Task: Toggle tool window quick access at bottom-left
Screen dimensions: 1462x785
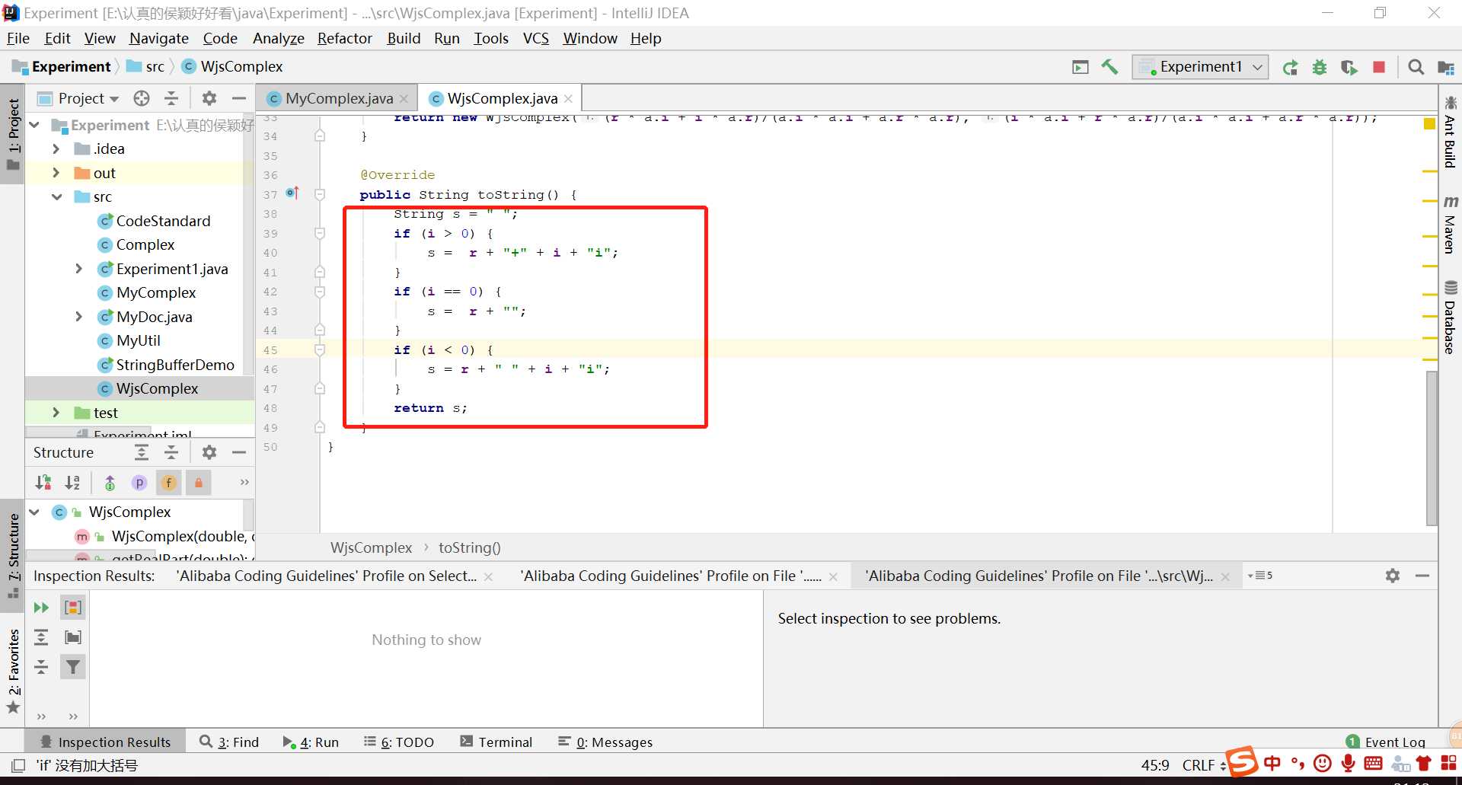Action: click(x=18, y=765)
